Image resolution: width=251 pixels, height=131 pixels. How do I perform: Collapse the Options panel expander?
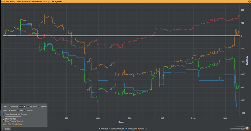coord(2,129)
